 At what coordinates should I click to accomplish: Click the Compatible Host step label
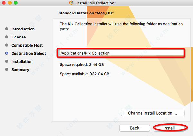click(x=27, y=45)
